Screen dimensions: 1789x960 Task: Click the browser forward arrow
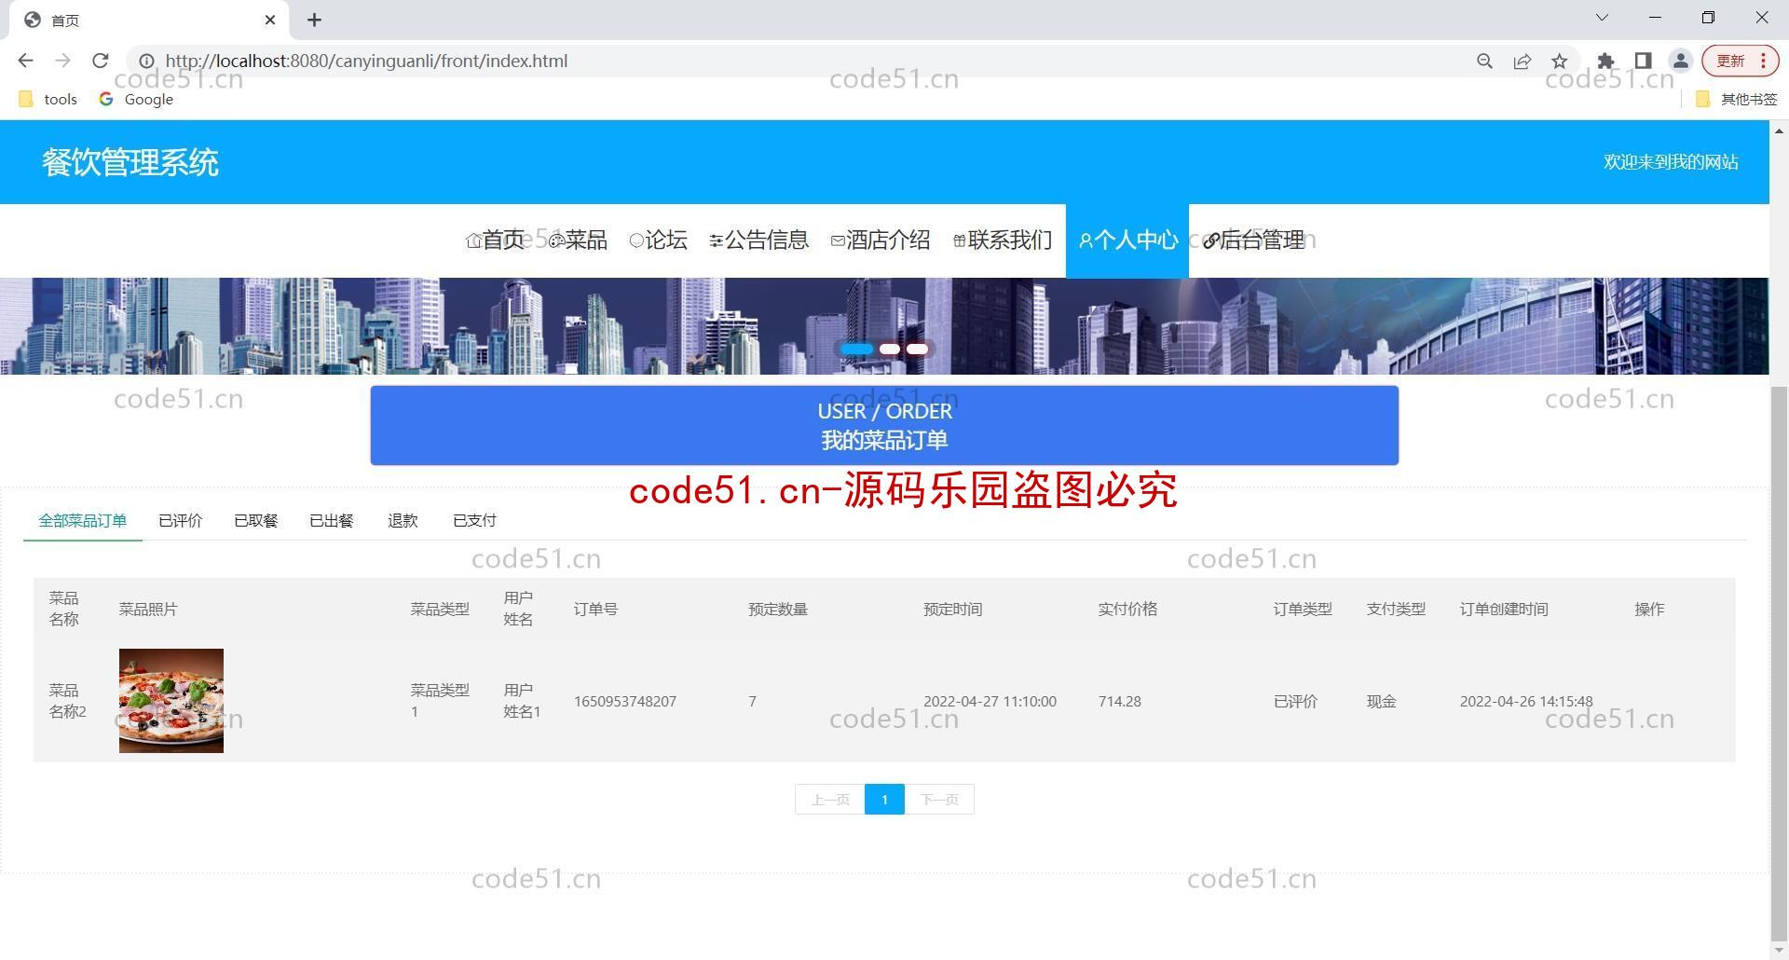62,61
